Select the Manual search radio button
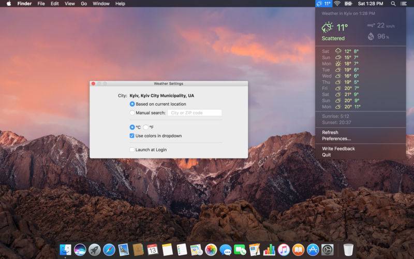This screenshot has width=414, height=259. point(132,113)
